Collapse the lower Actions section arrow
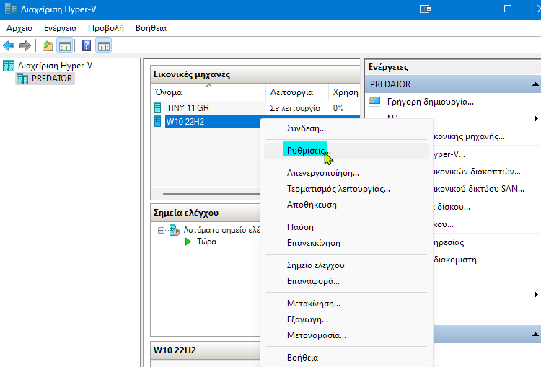The width and height of the screenshot is (541, 367). click(x=535, y=335)
